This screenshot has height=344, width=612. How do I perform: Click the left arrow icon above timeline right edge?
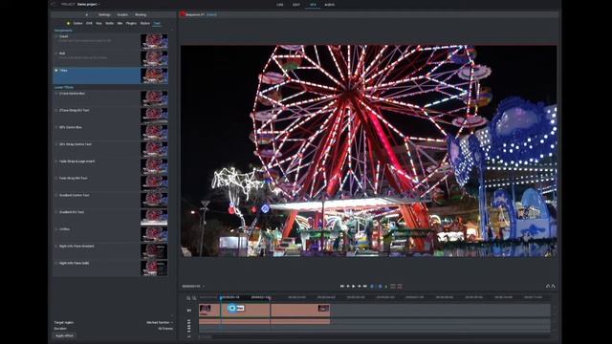pos(548,286)
